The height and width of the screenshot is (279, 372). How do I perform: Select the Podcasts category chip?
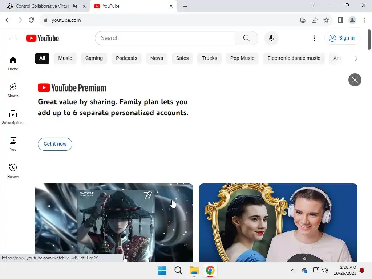point(126,58)
